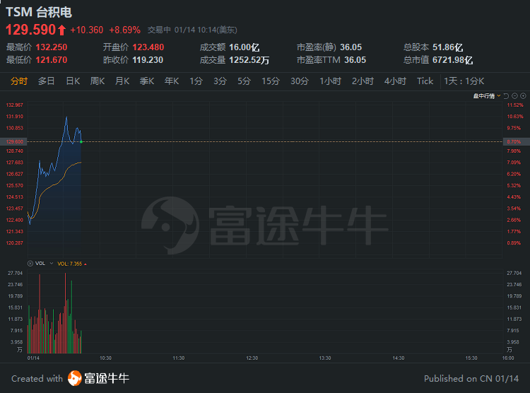Click the 开盘价 value 123.480
Viewport: 530px width, 393px height.
(x=148, y=47)
